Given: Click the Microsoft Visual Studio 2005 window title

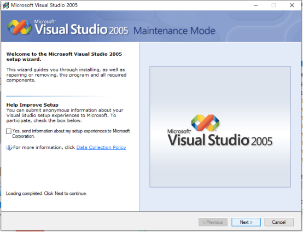Looking at the screenshot, I should tap(44, 5).
